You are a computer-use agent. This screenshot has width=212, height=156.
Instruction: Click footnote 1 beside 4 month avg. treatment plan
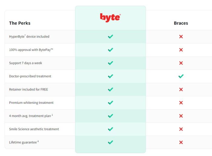click(x=52, y=115)
